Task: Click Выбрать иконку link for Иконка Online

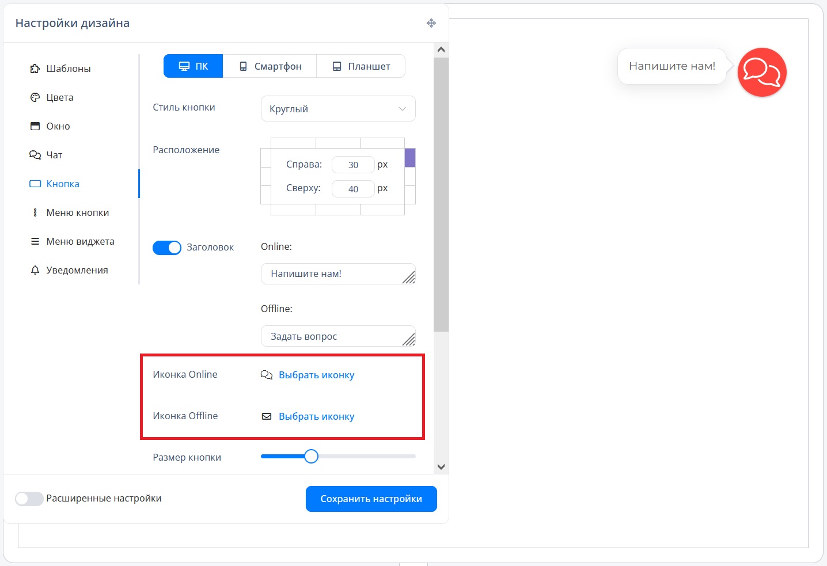Action: pos(316,375)
